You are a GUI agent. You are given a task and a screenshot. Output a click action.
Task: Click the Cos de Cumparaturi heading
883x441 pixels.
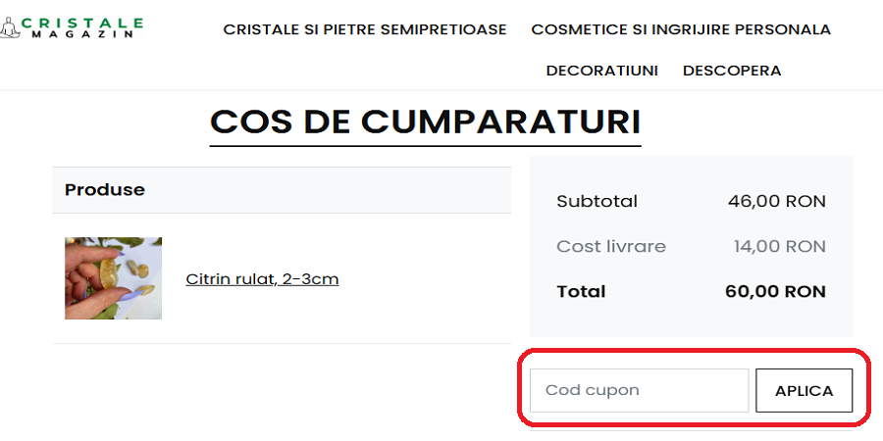(x=426, y=122)
